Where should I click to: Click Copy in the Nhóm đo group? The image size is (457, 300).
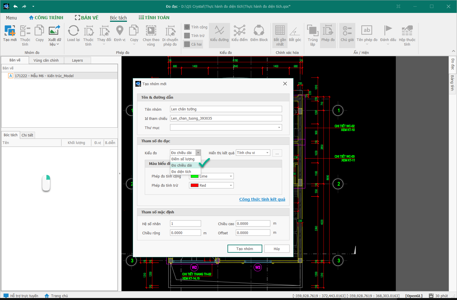tap(39, 34)
